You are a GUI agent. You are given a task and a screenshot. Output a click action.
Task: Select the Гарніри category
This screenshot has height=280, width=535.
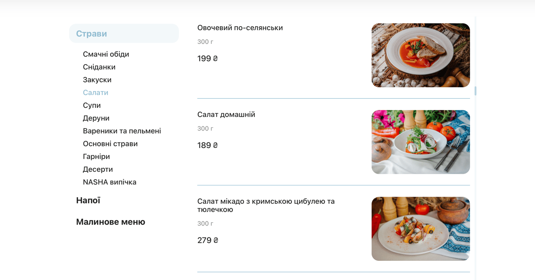tap(96, 156)
